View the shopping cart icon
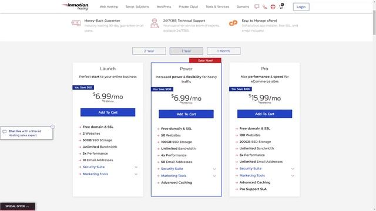 [x=281, y=6]
